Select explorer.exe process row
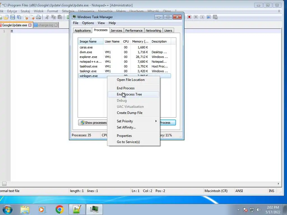This screenshot has height=215, width=287. point(124,57)
